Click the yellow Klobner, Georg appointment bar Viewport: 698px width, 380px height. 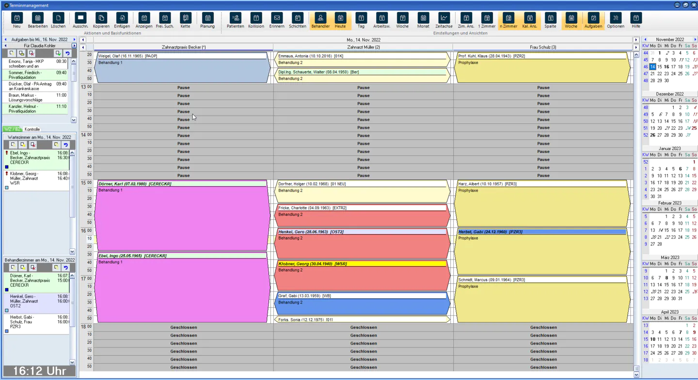tap(361, 264)
